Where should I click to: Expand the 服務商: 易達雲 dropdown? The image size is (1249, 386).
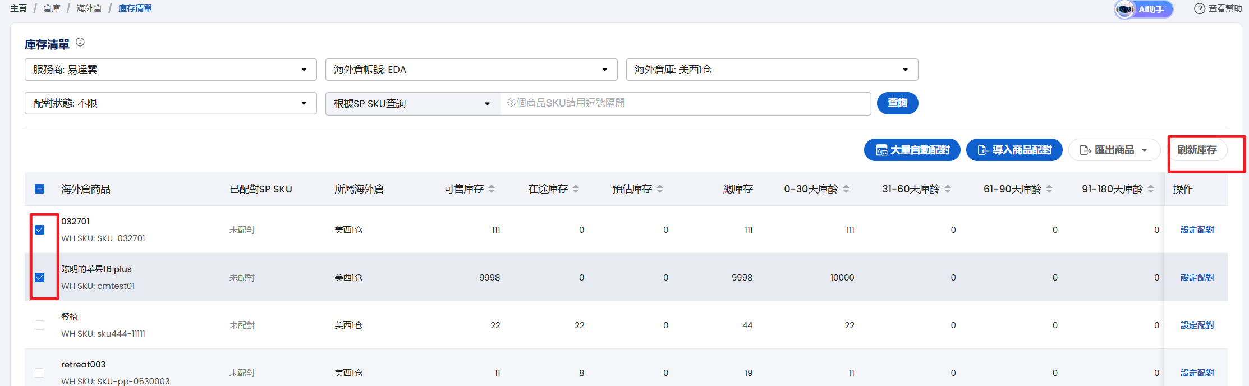tap(171, 70)
